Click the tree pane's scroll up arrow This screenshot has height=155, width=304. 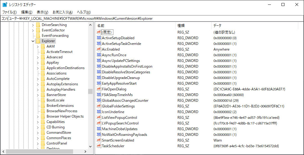90,25
